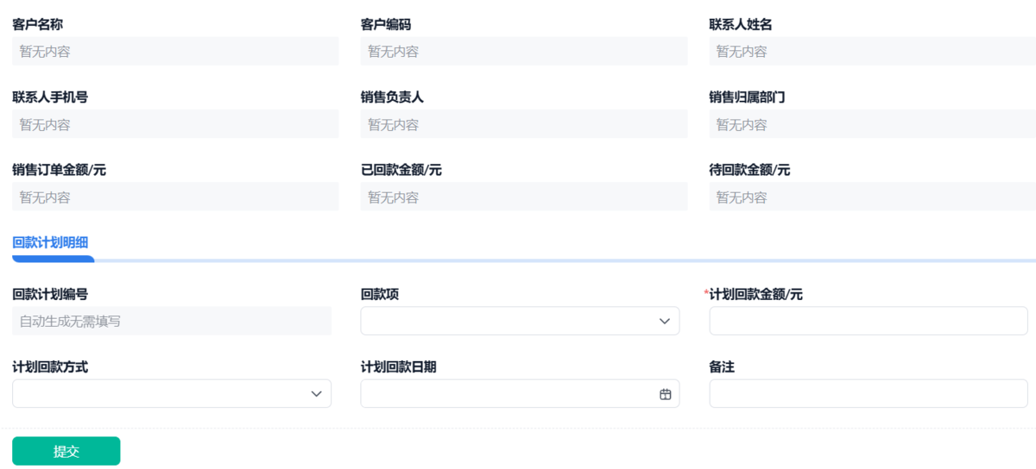Click the calendar icon in 计划回款日期
This screenshot has width=1036, height=469.
(x=665, y=394)
